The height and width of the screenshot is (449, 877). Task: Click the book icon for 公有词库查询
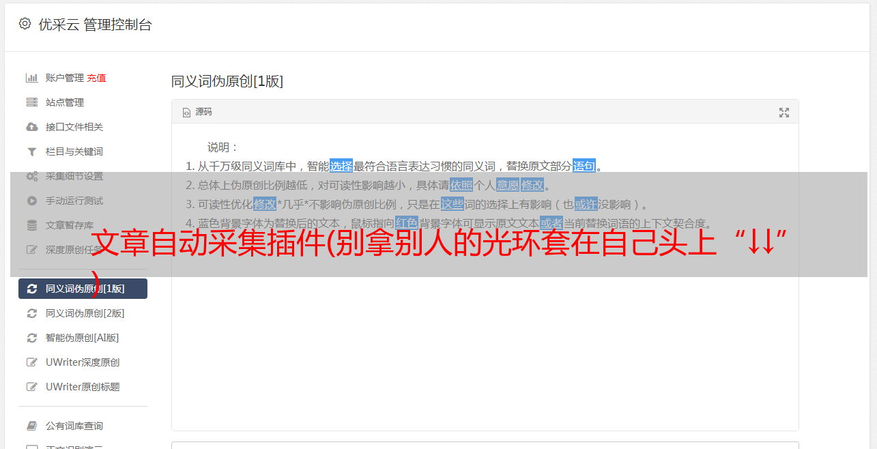[31, 426]
